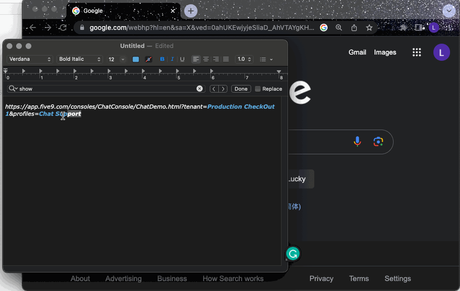Viewport: 460px width, 291px height.
Task: Open Images link on Google page
Action: coord(385,52)
